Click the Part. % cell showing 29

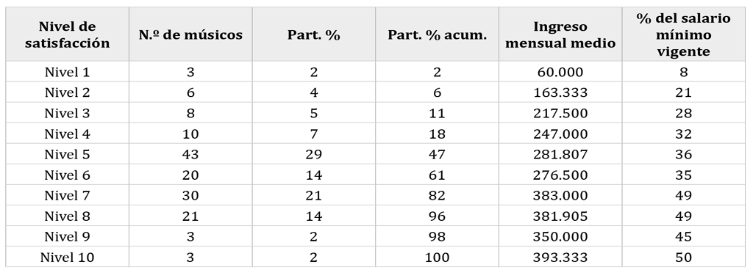[314, 154]
